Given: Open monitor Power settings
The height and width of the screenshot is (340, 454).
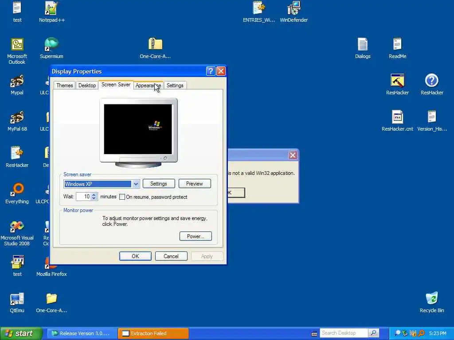Looking at the screenshot, I should pos(196,236).
